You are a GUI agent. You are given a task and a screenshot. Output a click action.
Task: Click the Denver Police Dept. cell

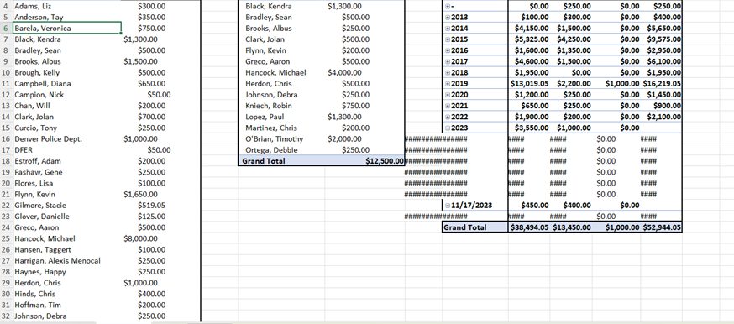click(67, 138)
